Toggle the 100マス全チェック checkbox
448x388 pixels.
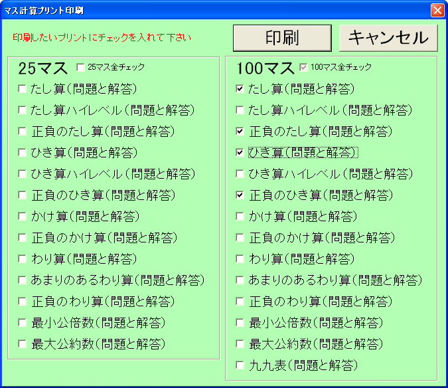pos(304,67)
